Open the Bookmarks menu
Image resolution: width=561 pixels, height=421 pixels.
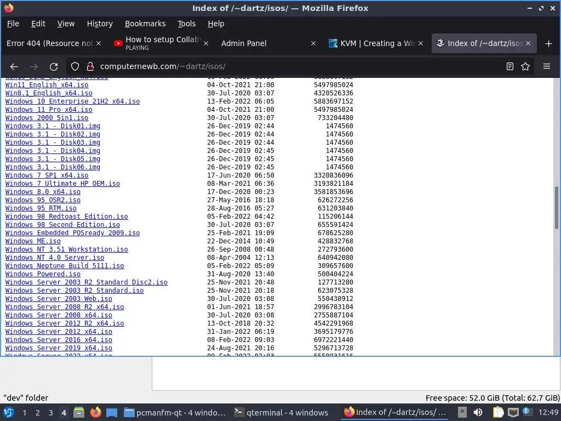pyautogui.click(x=145, y=24)
